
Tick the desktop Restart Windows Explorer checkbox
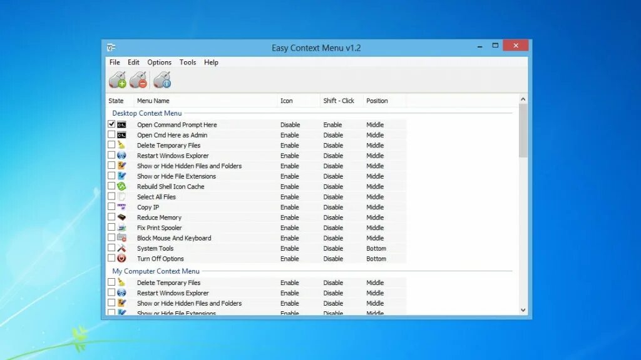pyautogui.click(x=111, y=155)
